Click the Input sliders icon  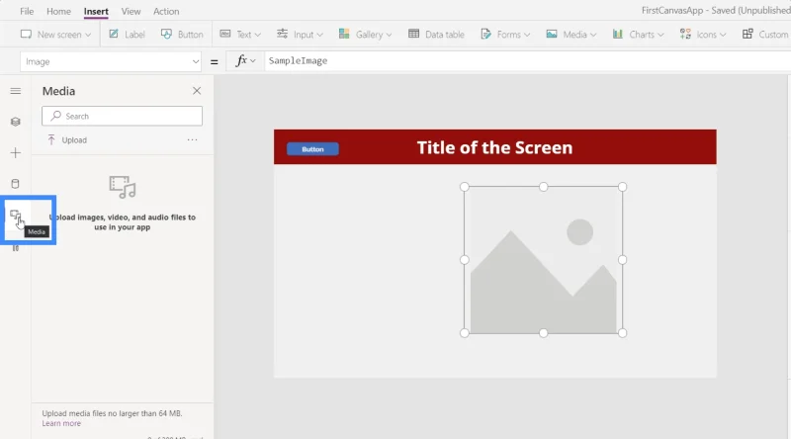[x=282, y=34]
